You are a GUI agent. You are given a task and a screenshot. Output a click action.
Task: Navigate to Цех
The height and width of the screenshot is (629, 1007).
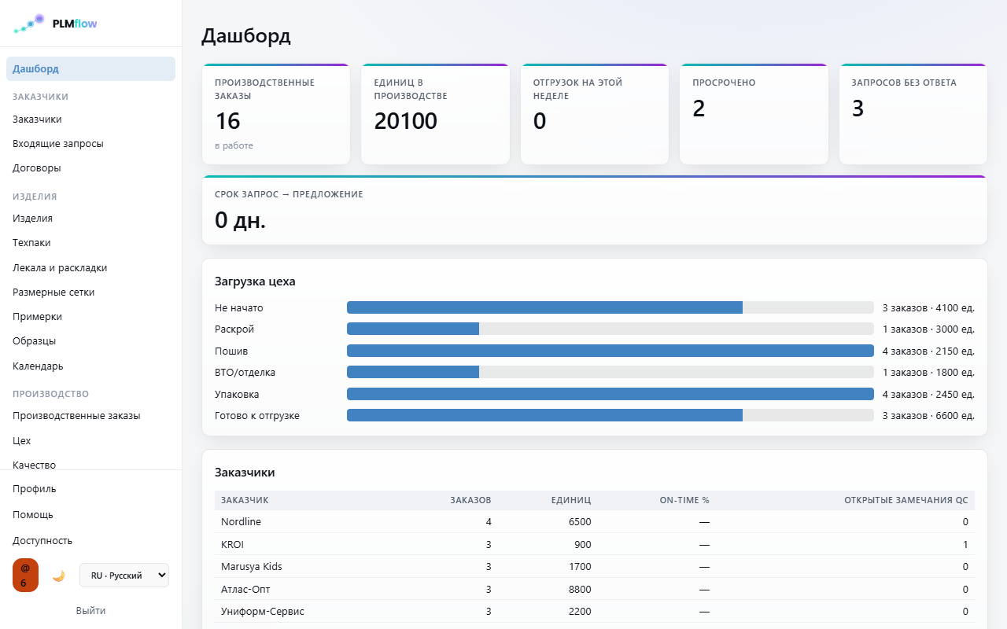click(x=90, y=441)
